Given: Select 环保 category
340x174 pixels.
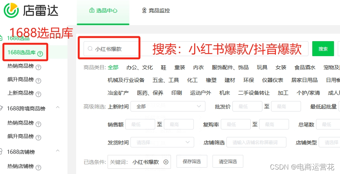Looking at the screenshot, I should pos(249,80).
